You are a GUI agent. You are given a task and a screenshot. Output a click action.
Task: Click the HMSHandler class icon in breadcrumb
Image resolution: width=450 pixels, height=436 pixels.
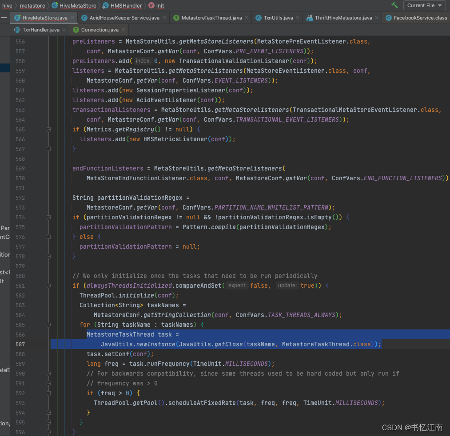coord(106,5)
